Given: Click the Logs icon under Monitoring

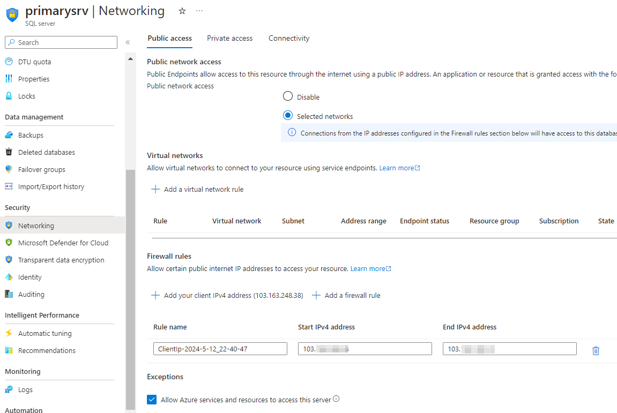Looking at the screenshot, I should (9, 389).
